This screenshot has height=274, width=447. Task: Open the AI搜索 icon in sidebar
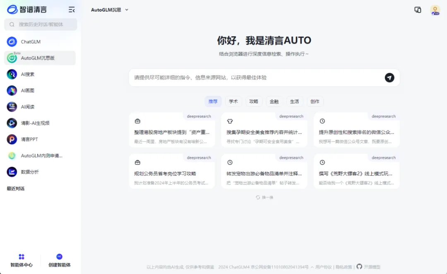[x=12, y=74]
